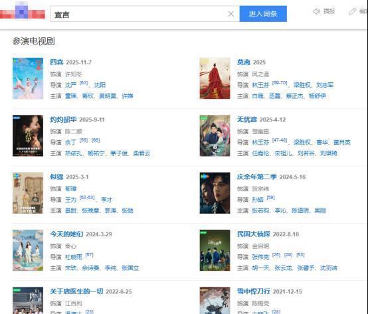This screenshot has width=368, height=314.
Task: Click actor link 张国立
Action: pos(130,268)
